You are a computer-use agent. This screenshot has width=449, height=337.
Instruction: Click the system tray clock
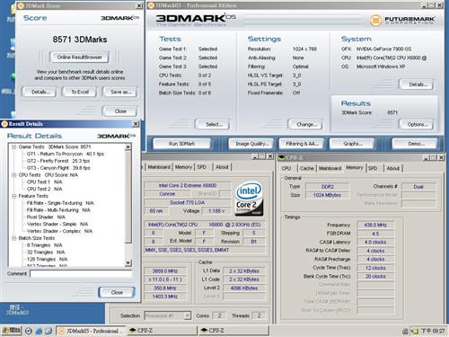click(433, 331)
